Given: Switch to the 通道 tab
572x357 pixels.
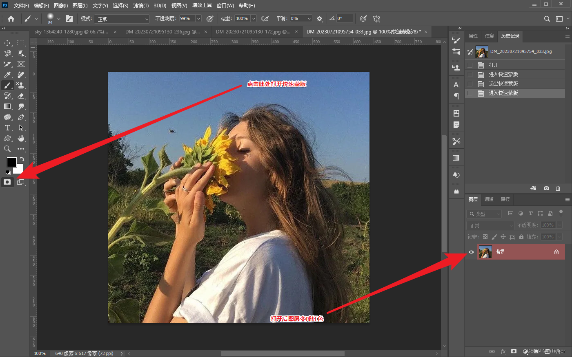Looking at the screenshot, I should coord(489,199).
